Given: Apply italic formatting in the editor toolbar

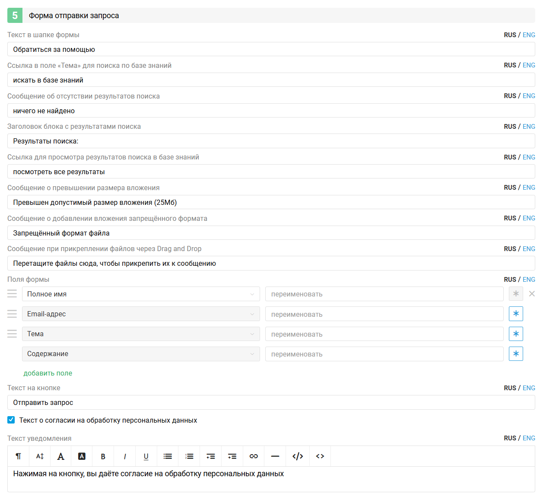Looking at the screenshot, I should (x=125, y=456).
